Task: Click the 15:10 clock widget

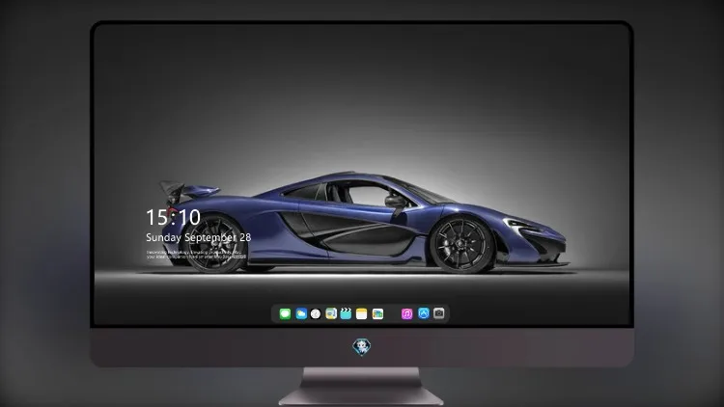Action: pos(173,217)
